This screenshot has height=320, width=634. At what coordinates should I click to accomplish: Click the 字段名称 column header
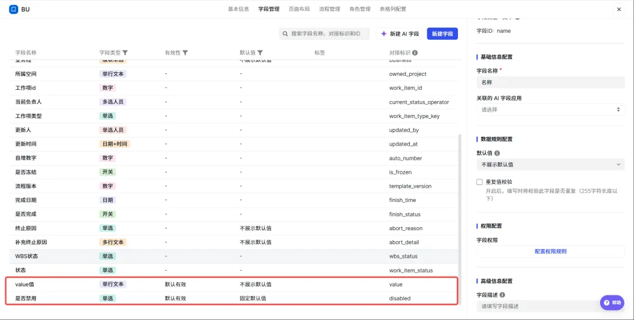coord(26,53)
